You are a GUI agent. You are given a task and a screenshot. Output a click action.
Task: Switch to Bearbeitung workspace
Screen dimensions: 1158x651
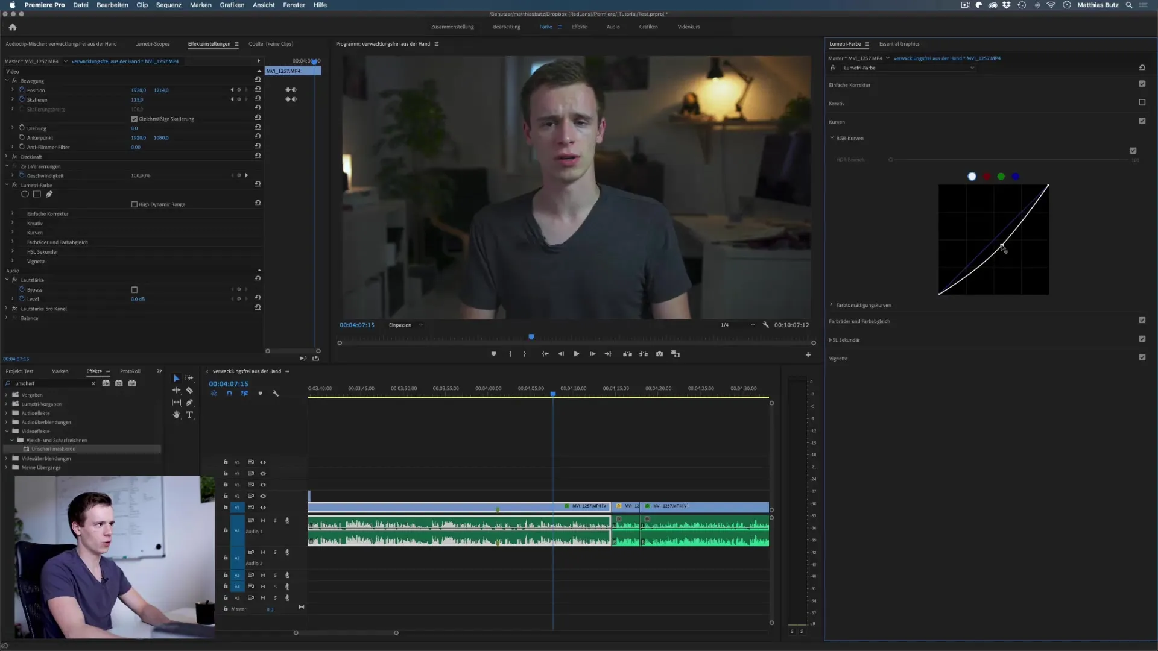tap(506, 27)
